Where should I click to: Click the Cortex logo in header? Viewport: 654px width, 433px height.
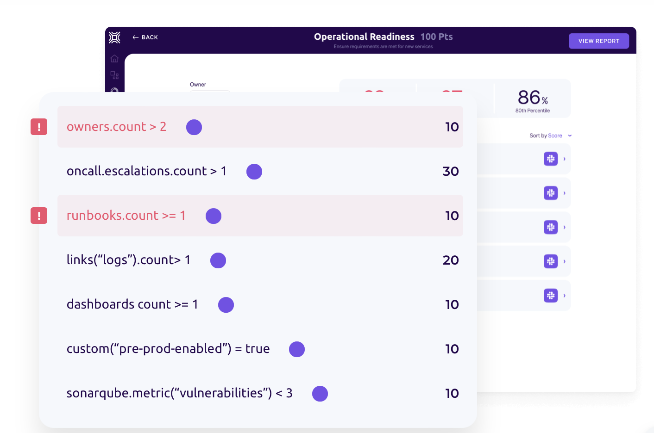pyautogui.click(x=114, y=37)
